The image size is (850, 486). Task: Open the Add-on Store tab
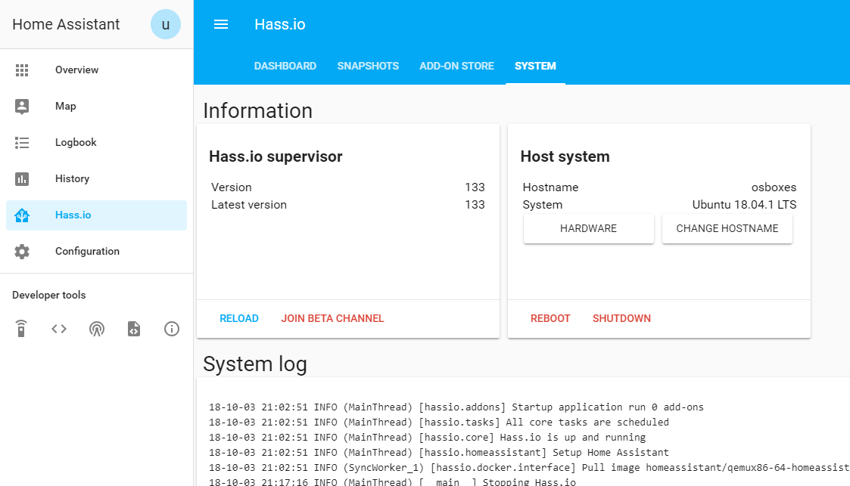pyautogui.click(x=456, y=67)
